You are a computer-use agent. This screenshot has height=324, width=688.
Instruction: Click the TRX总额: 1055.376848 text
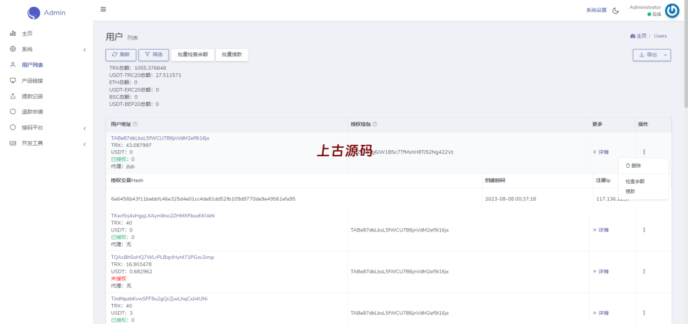pos(138,68)
